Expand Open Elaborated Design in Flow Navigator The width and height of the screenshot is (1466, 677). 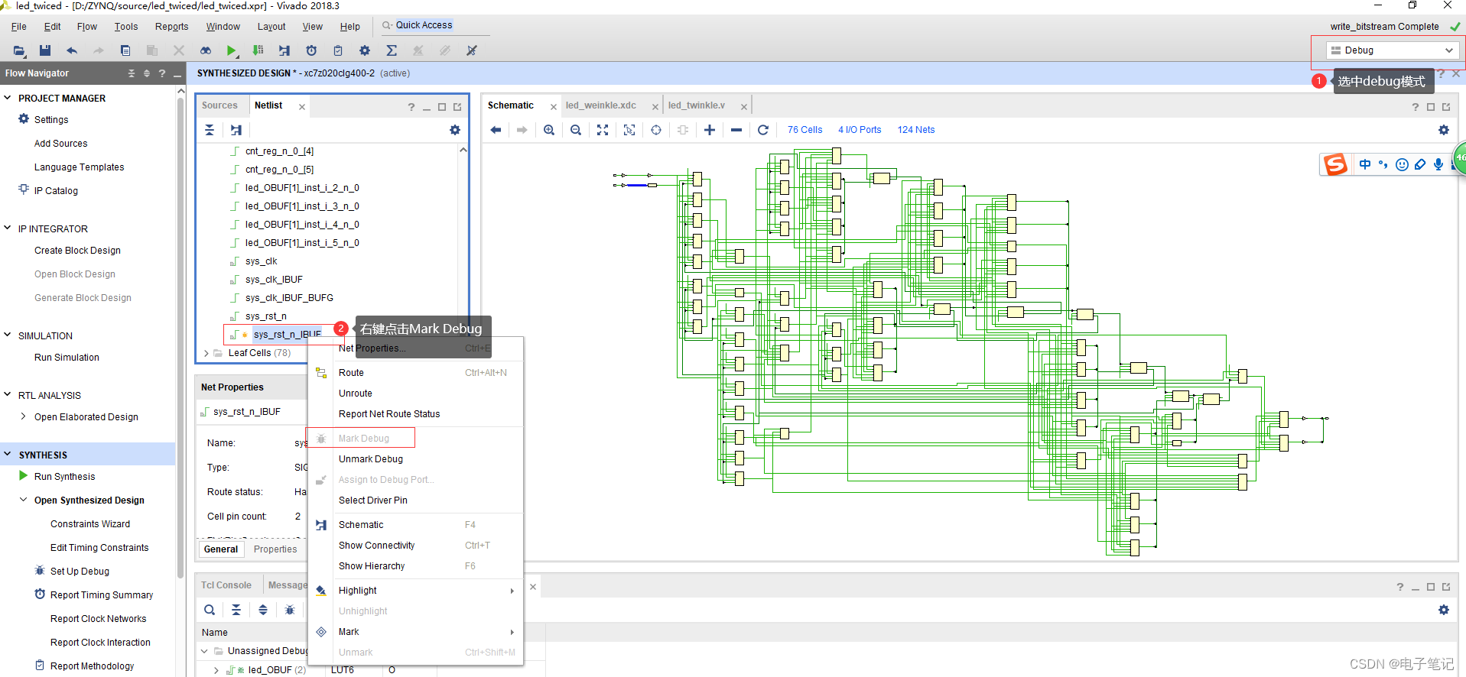tap(24, 416)
